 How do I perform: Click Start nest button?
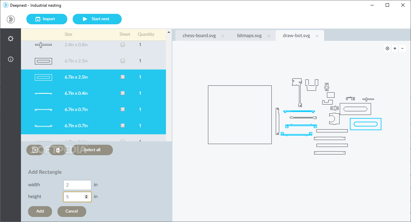point(97,19)
